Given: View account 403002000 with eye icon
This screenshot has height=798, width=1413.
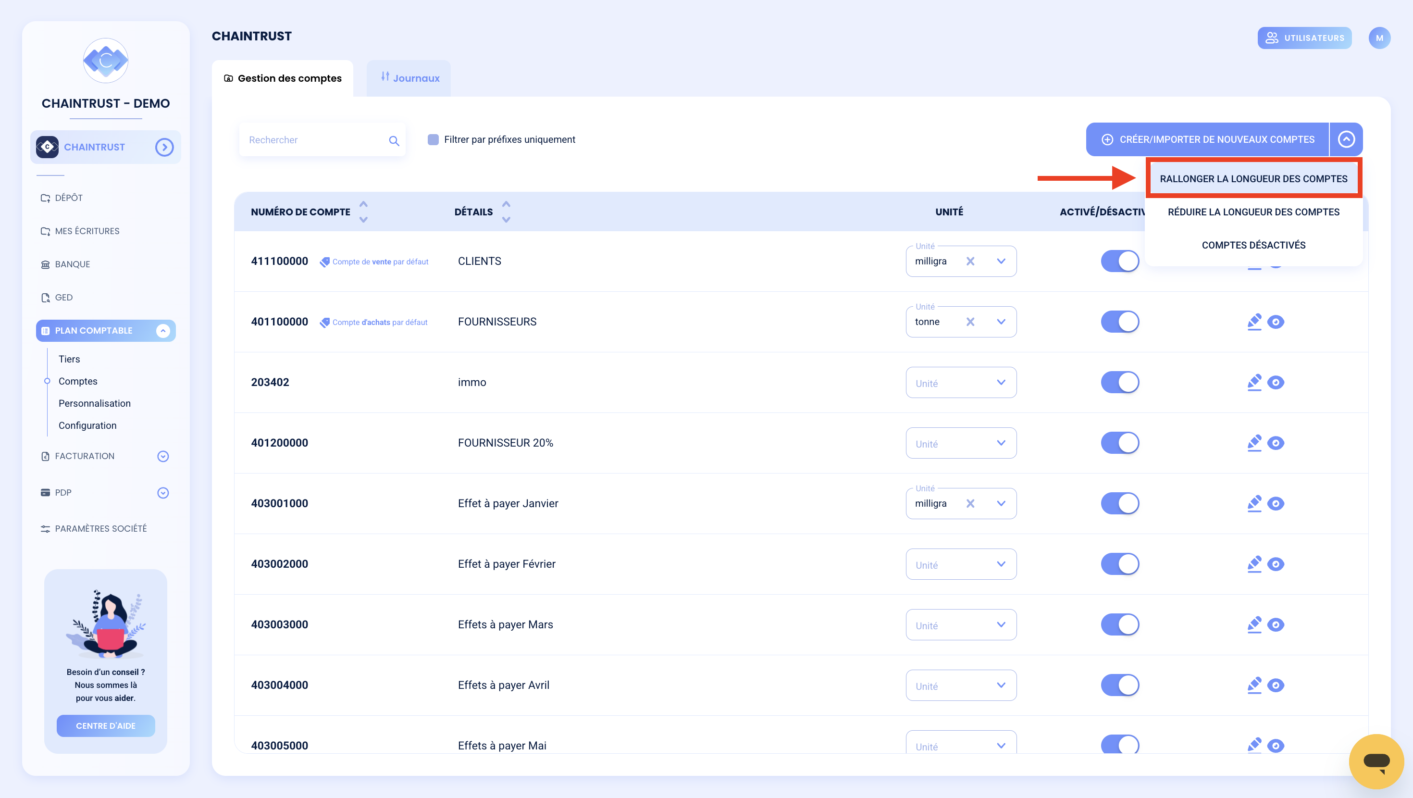Looking at the screenshot, I should click(x=1276, y=564).
